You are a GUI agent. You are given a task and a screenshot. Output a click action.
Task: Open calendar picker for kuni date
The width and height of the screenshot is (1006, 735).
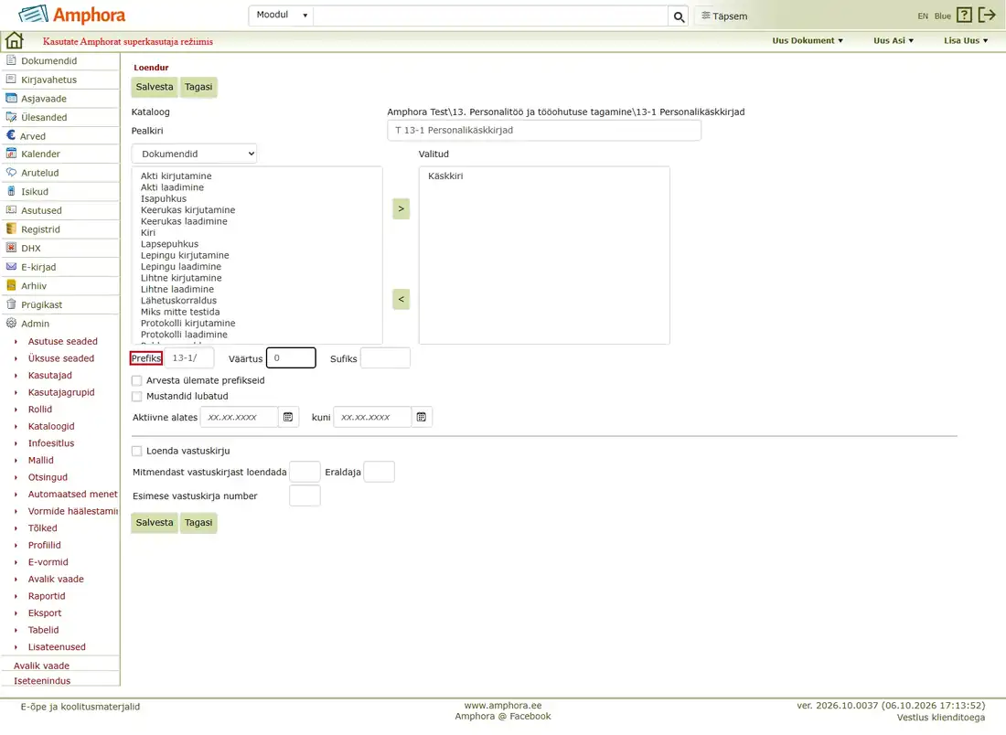point(421,417)
